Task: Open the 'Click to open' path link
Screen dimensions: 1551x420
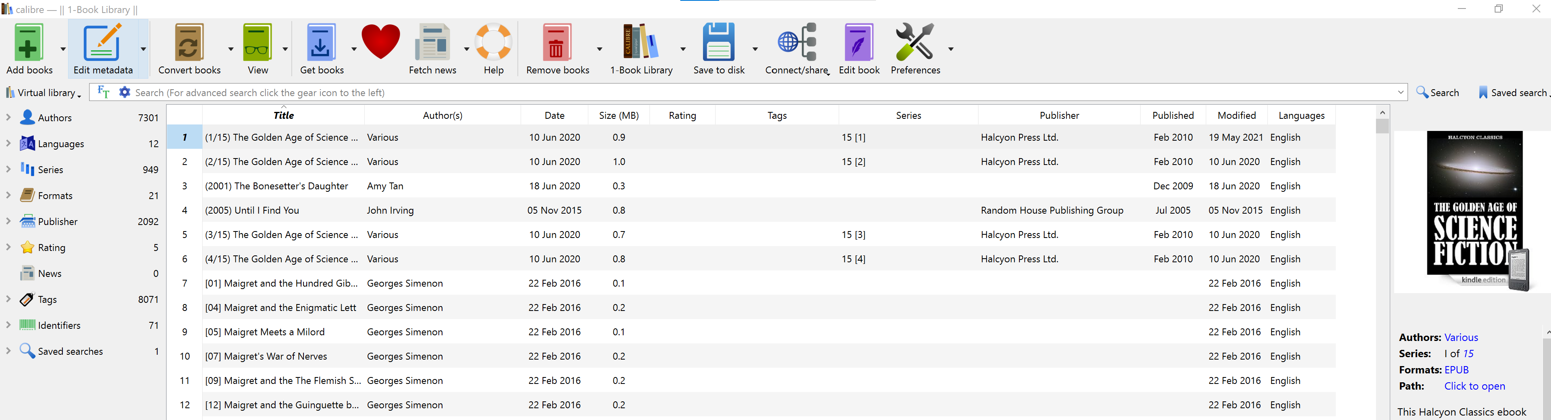Action: point(1474,386)
